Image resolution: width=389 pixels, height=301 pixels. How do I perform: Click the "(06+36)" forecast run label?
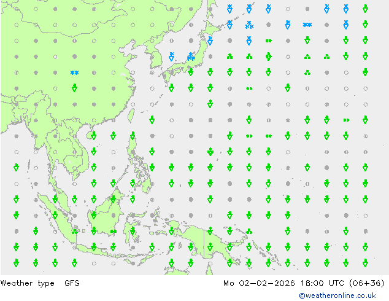367,283
